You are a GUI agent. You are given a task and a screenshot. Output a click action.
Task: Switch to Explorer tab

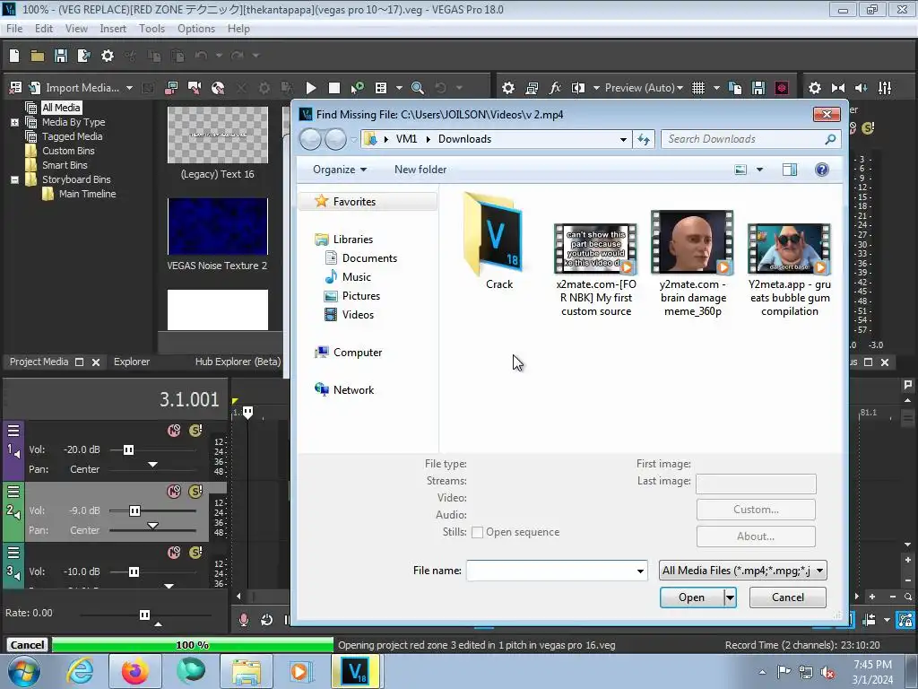coord(132,362)
